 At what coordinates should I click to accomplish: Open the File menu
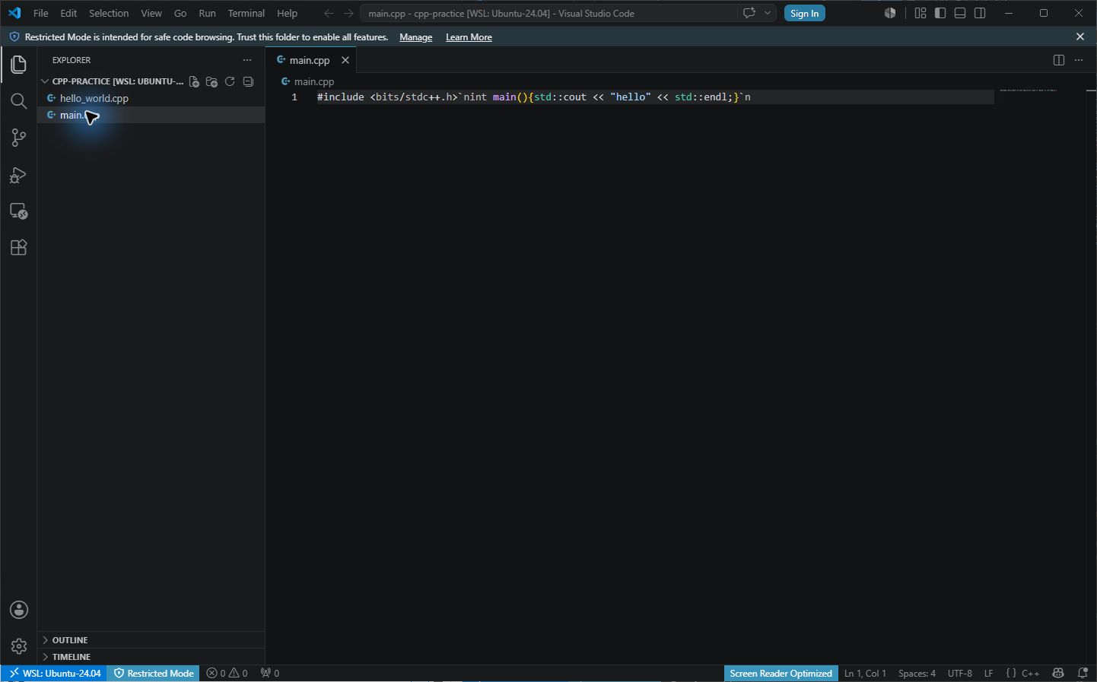(x=41, y=13)
